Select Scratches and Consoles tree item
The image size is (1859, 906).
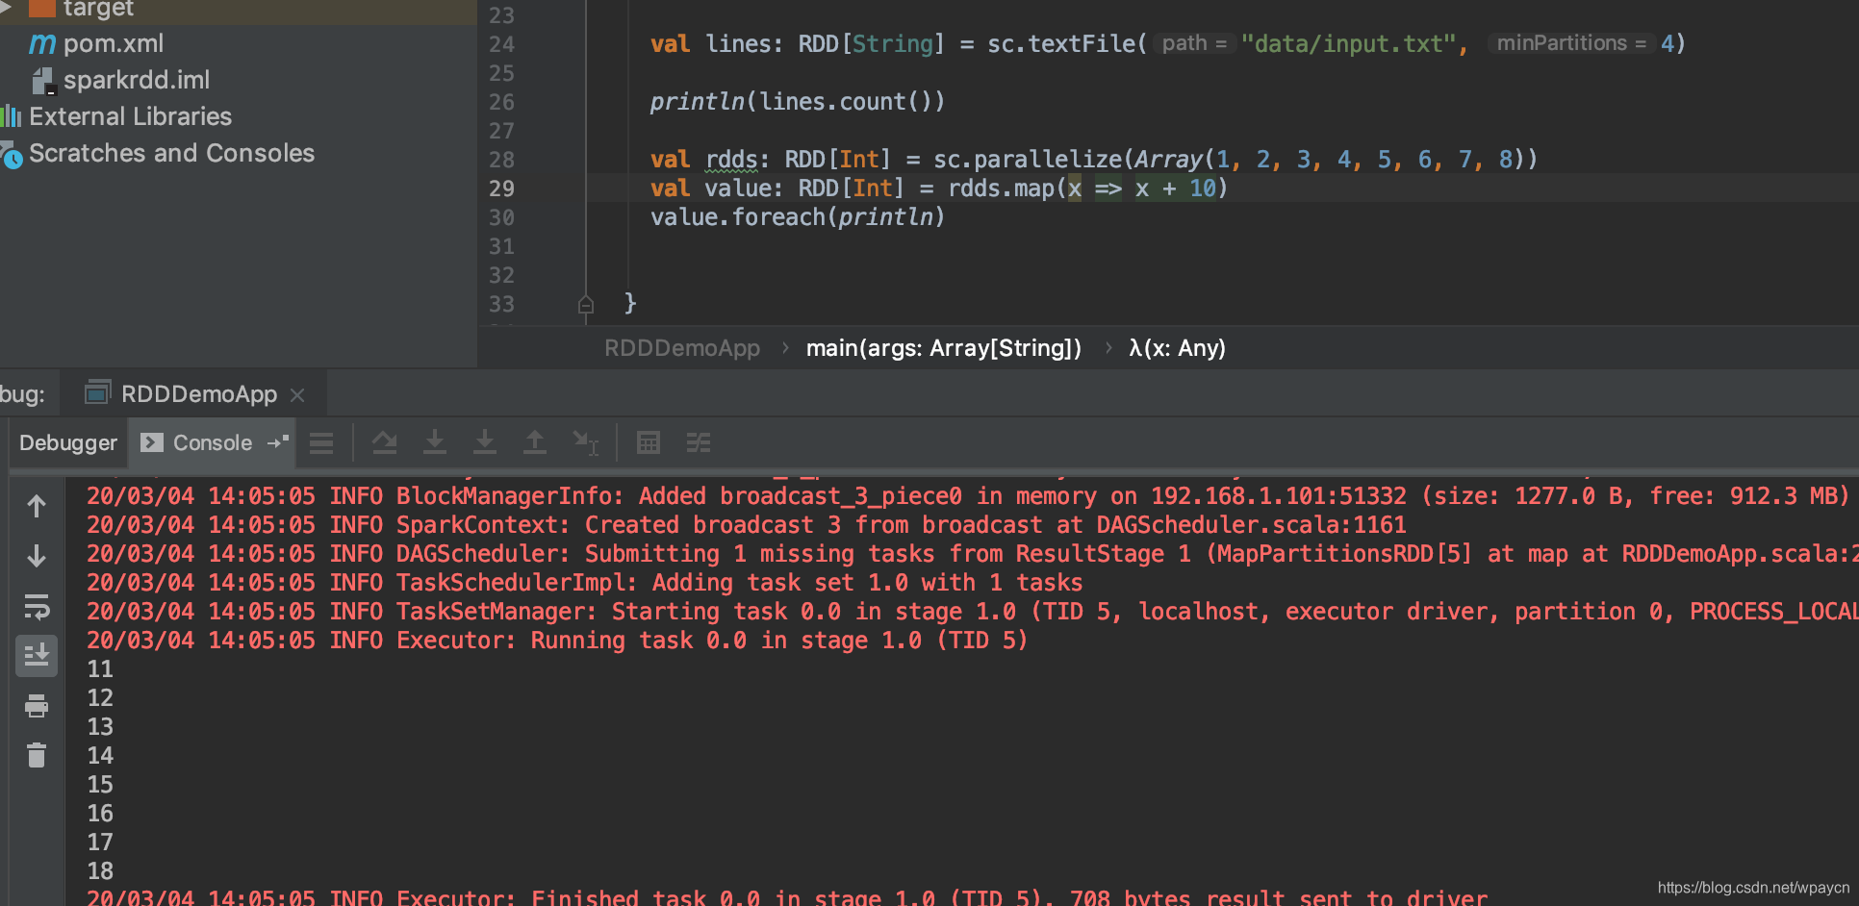point(171,153)
